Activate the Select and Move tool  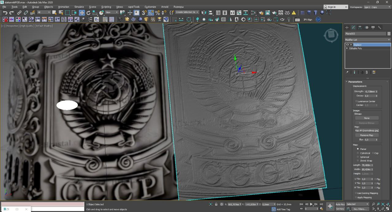click(82, 13)
